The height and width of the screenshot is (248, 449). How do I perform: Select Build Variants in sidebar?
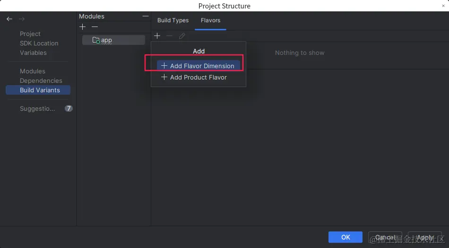pos(38,90)
